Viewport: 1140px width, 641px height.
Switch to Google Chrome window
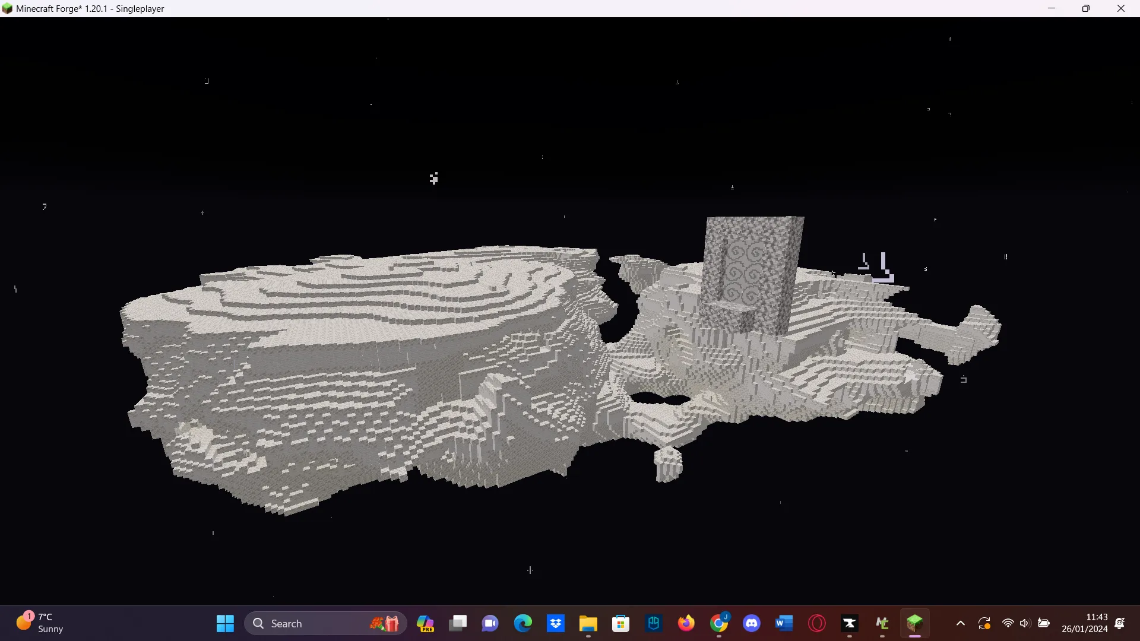click(x=719, y=623)
